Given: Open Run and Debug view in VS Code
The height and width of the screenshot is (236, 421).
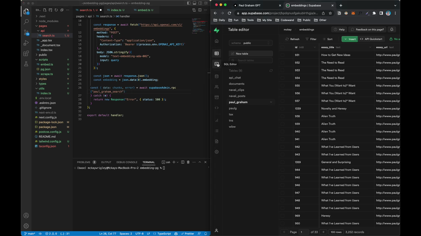Looking at the screenshot, I should (x=26, y=43).
